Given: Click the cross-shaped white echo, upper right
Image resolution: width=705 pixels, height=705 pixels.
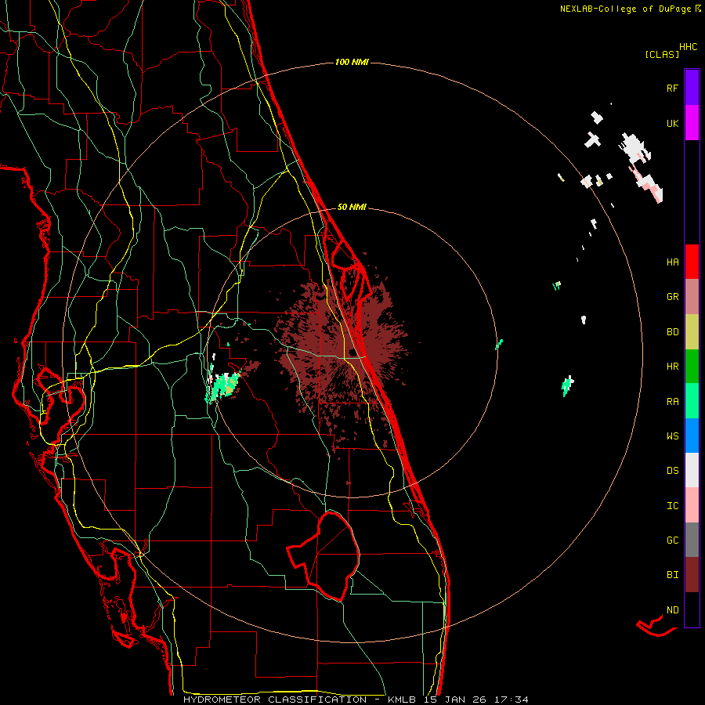Looking at the screenshot, I should (x=593, y=140).
